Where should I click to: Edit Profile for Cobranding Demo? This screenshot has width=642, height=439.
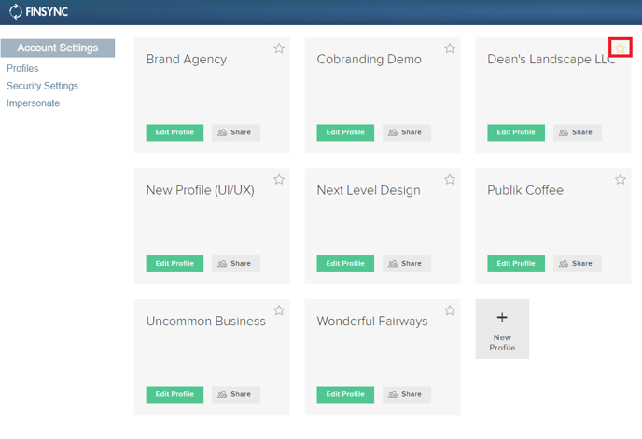345,132
